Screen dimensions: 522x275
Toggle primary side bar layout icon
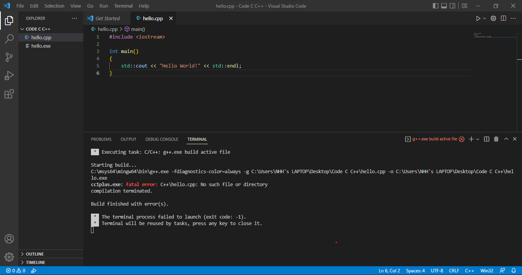point(436,6)
